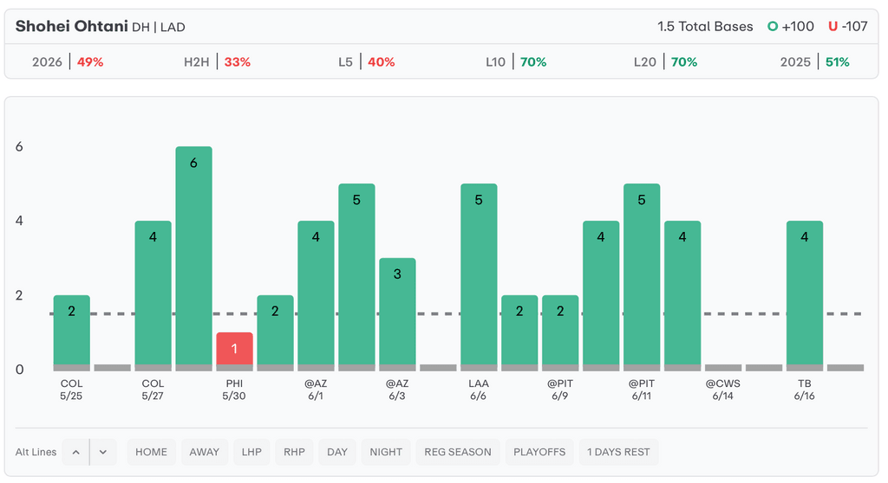Click the TB 6/16 axis label
Viewport: 888px width, 483px height.
coord(804,390)
